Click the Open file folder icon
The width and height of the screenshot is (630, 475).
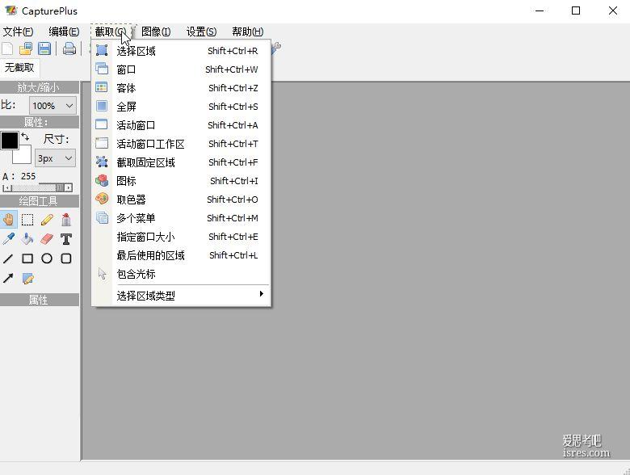(26, 48)
